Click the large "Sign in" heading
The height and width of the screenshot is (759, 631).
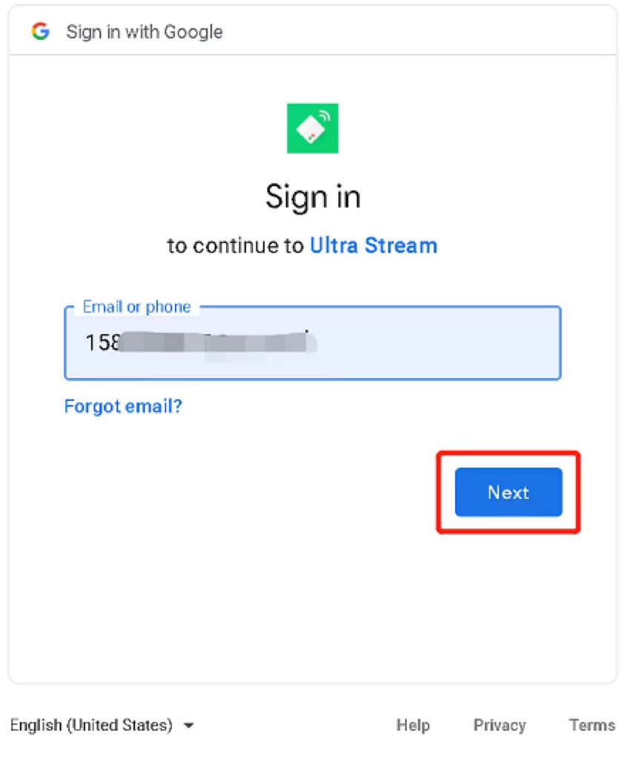(314, 197)
